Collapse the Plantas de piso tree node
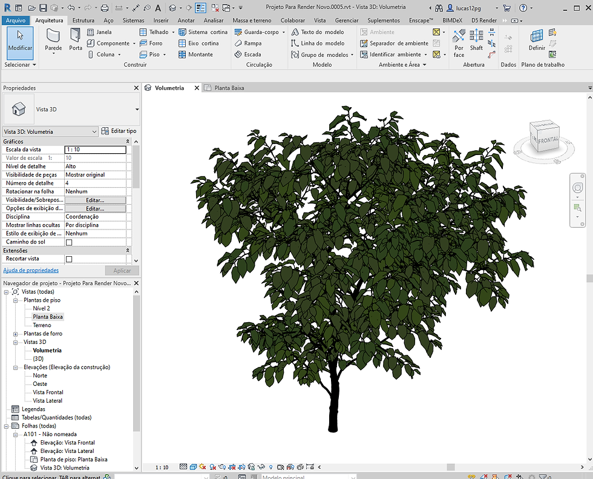The width and height of the screenshot is (593, 479). [x=16, y=300]
